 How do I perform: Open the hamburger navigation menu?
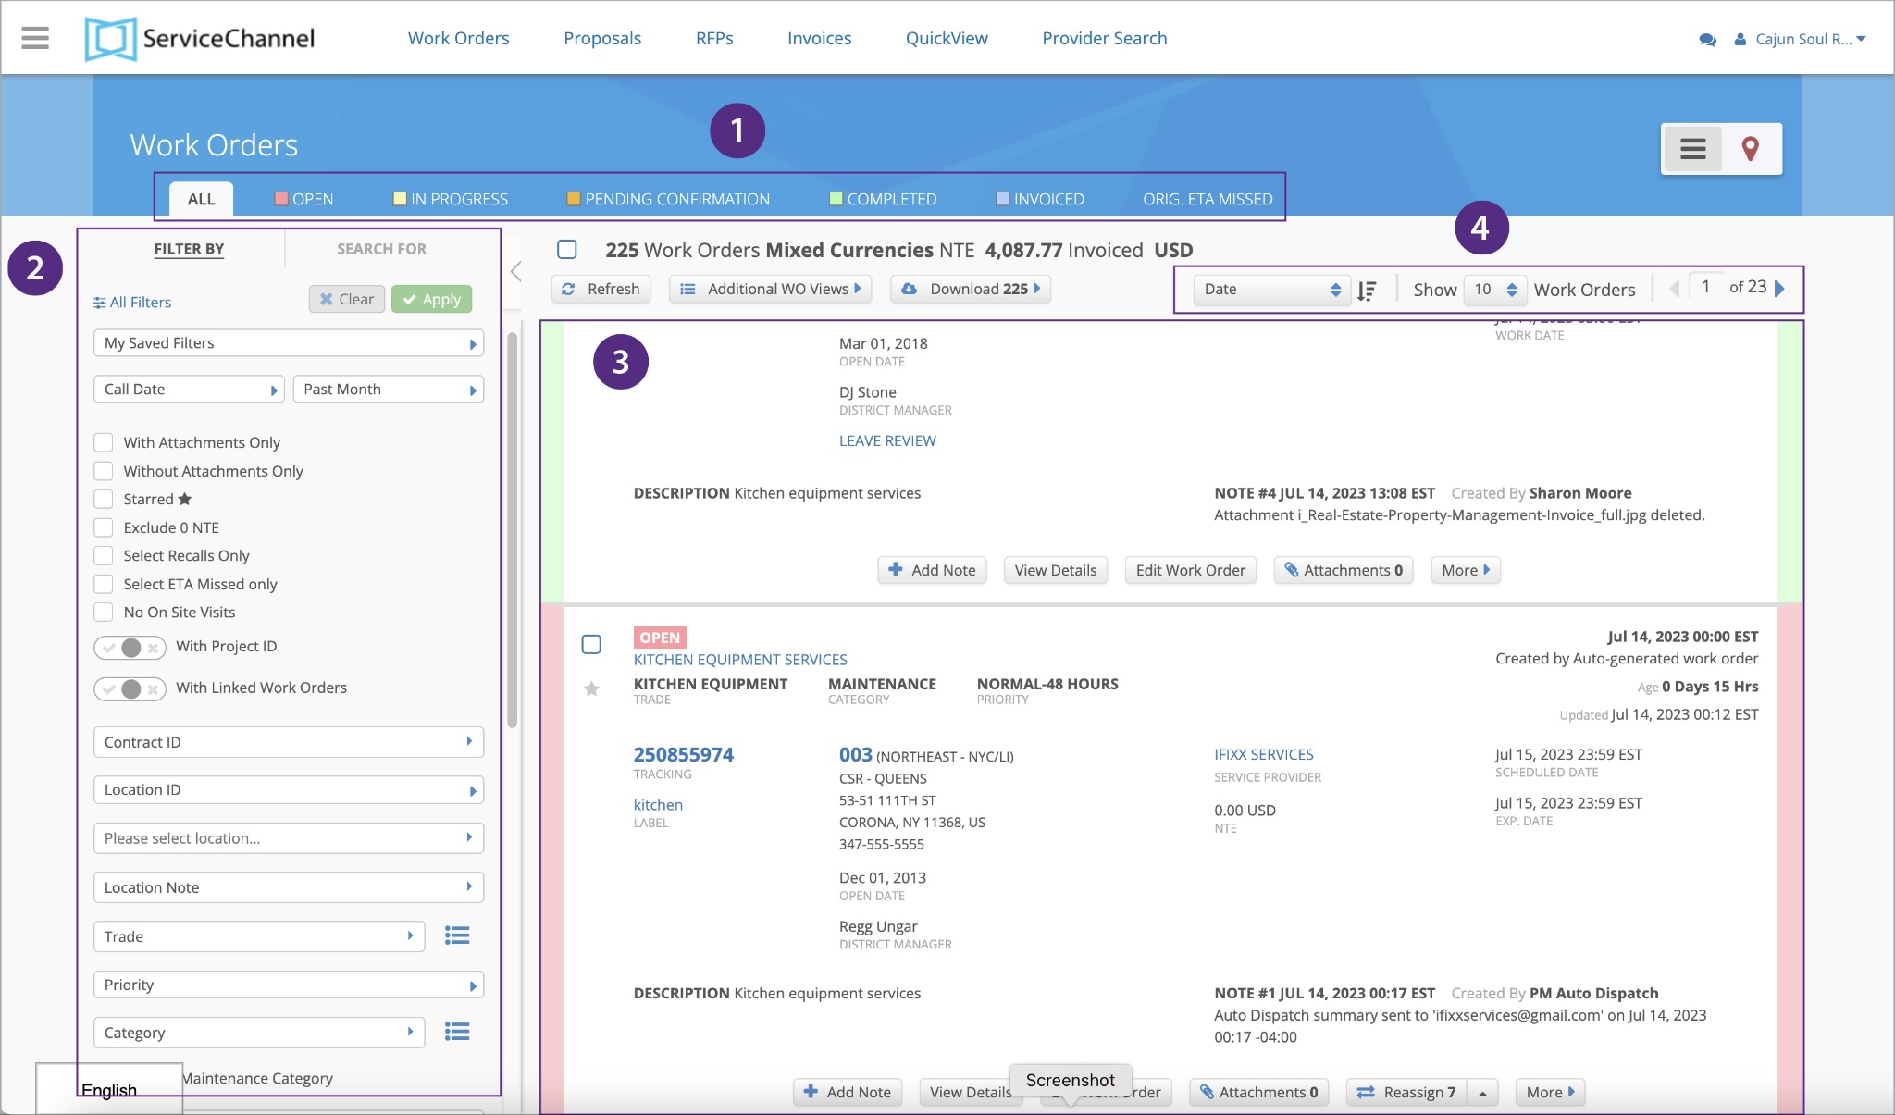[x=35, y=37]
